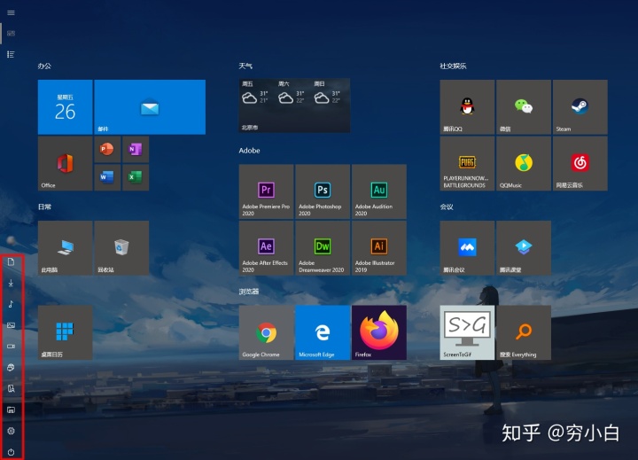
Task: Launch WeChat (微信) tile
Action: [x=524, y=107]
